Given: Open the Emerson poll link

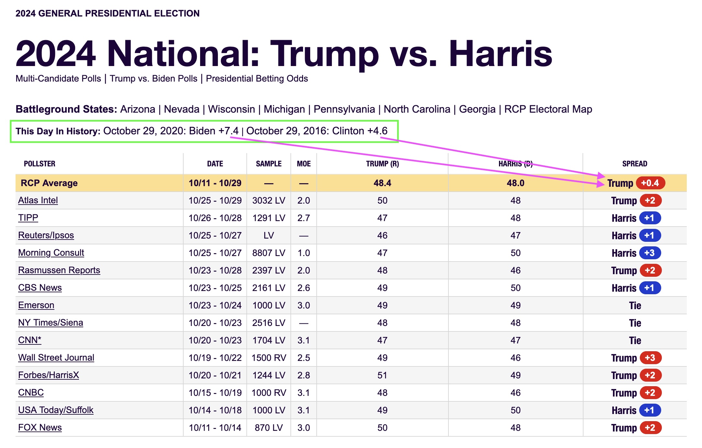Looking at the screenshot, I should (36, 305).
